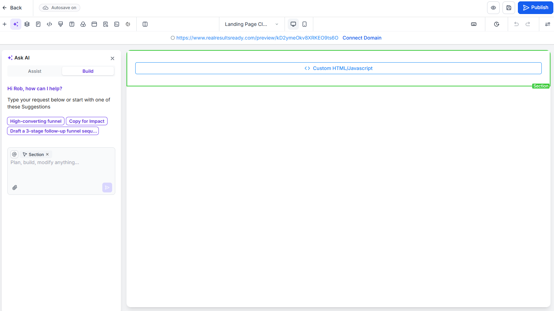
Task: Open the popup window icon in toolbar
Action: (94, 24)
